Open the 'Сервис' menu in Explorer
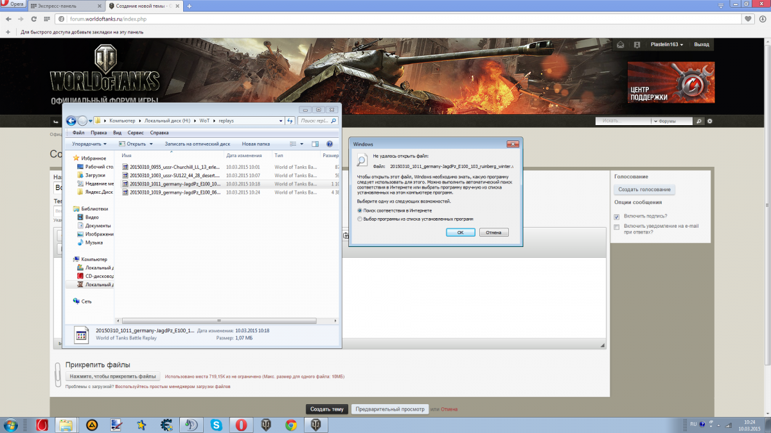This screenshot has height=433, width=771. 136,133
